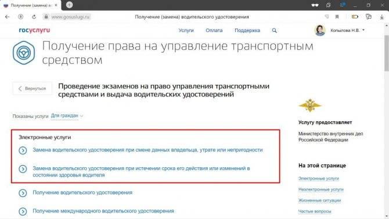This screenshot has width=389, height=219.
Task: Open the Услуги menu item
Action: (x=186, y=30)
